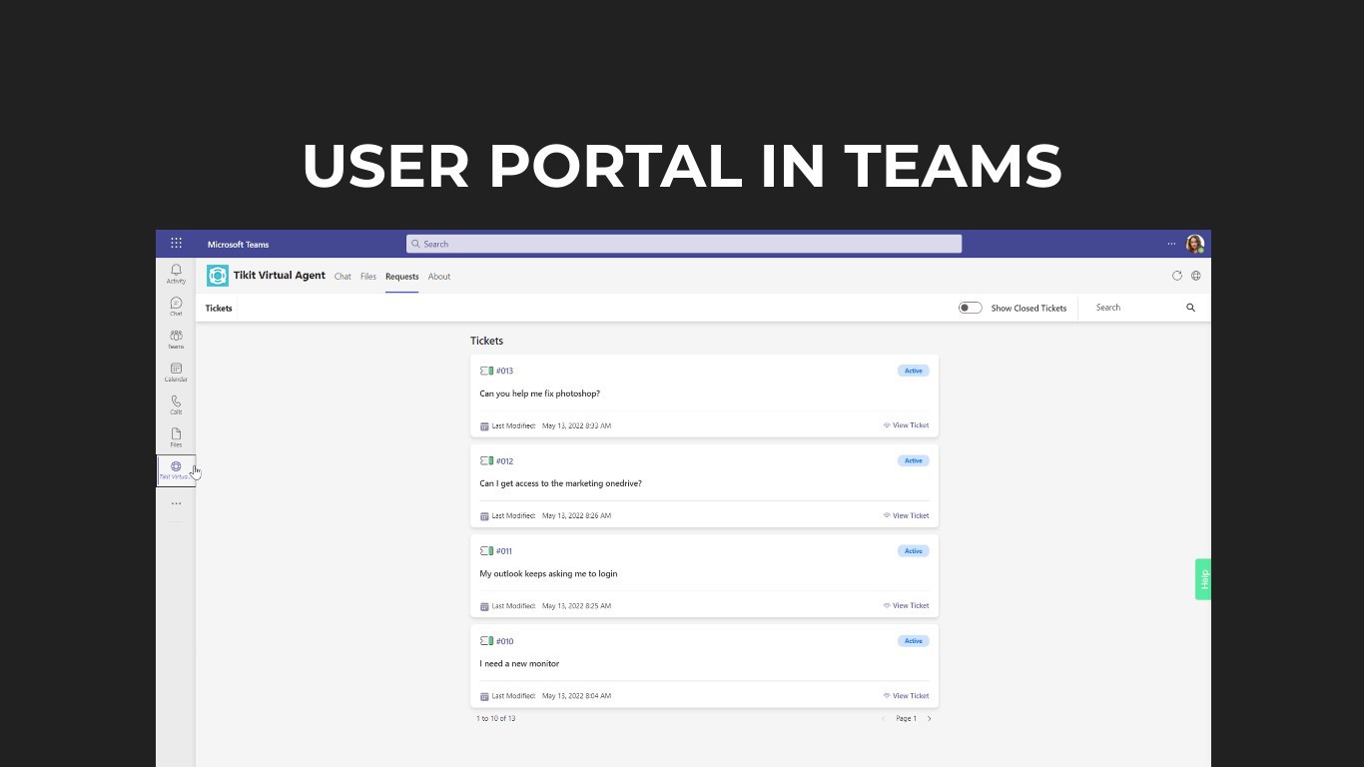
Task: Click Active badge on ticket #013
Action: pyautogui.click(x=913, y=371)
